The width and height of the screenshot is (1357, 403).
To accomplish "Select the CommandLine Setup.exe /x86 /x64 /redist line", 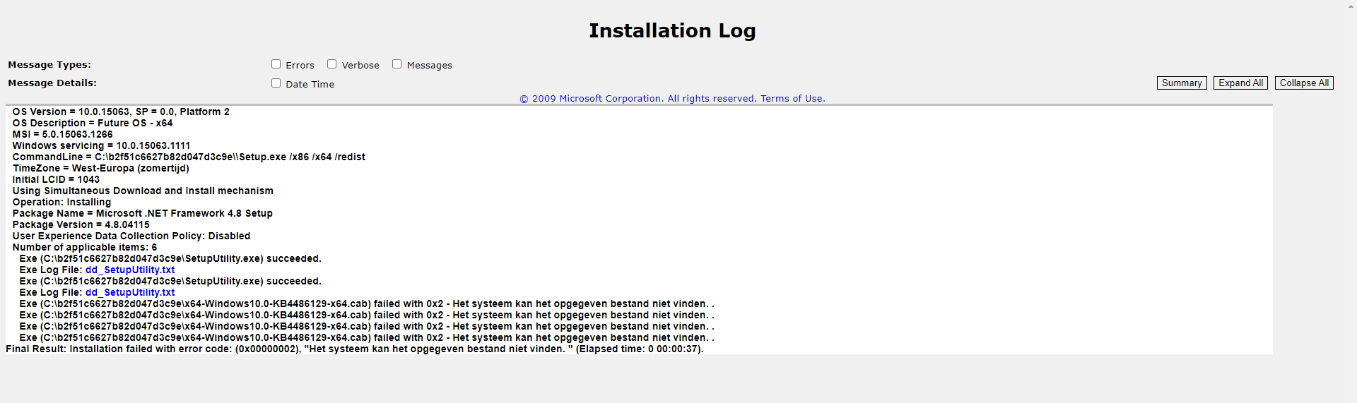I will pyautogui.click(x=189, y=157).
